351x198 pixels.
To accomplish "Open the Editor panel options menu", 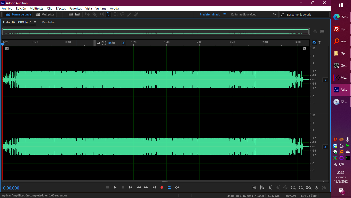I will coord(35,22).
